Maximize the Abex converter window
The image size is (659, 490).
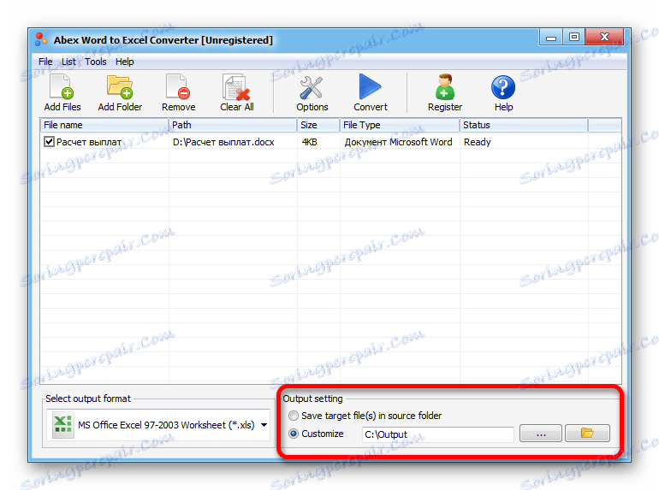(573, 38)
